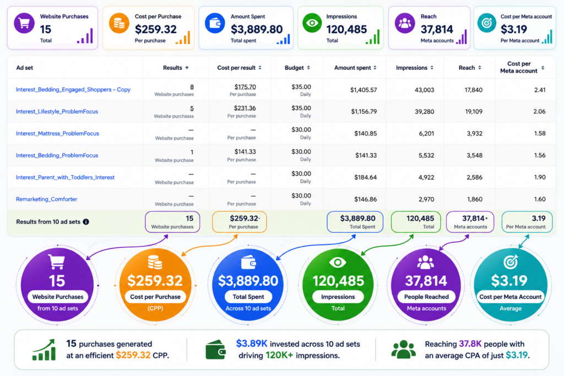The height and width of the screenshot is (376, 564).
Task: Click the people icon in the Reach card
Action: tap(405, 23)
